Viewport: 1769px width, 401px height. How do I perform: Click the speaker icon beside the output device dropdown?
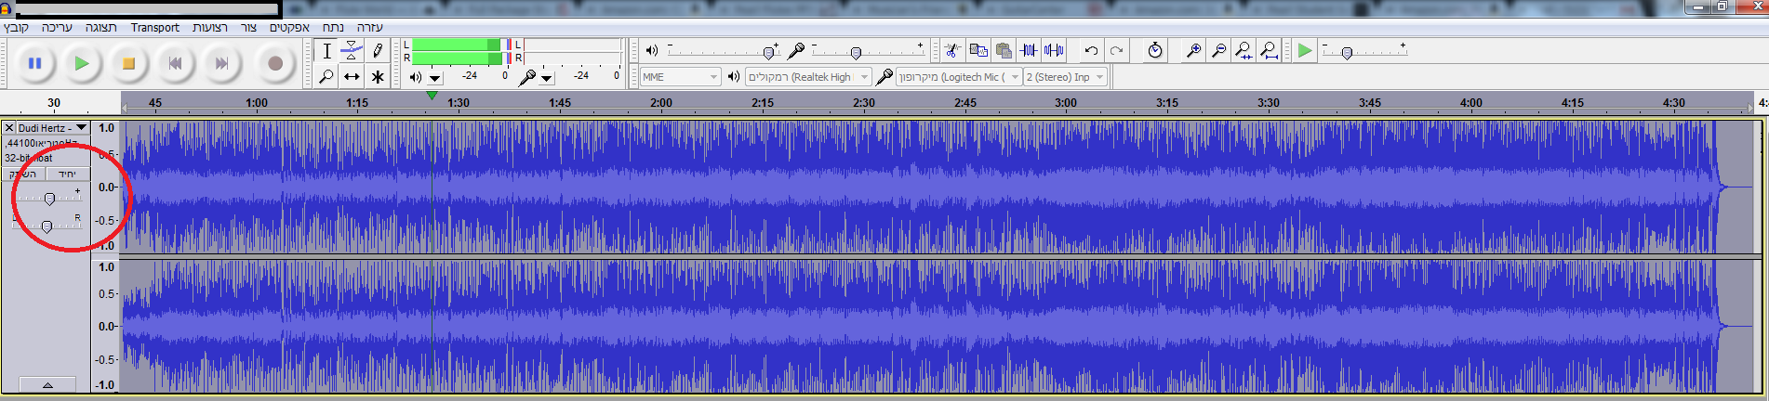tap(733, 77)
